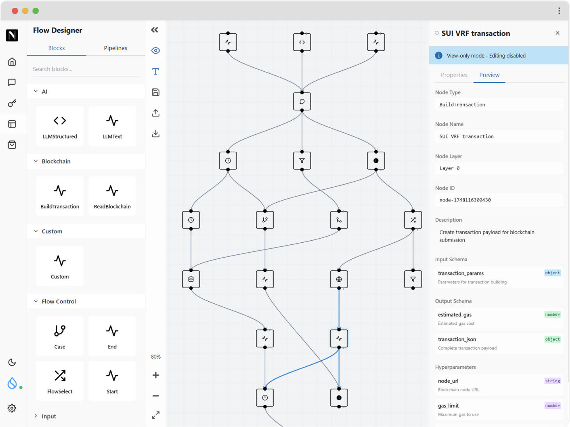Click the estimated_gas output row
The width and height of the screenshot is (570, 427).
click(x=499, y=319)
